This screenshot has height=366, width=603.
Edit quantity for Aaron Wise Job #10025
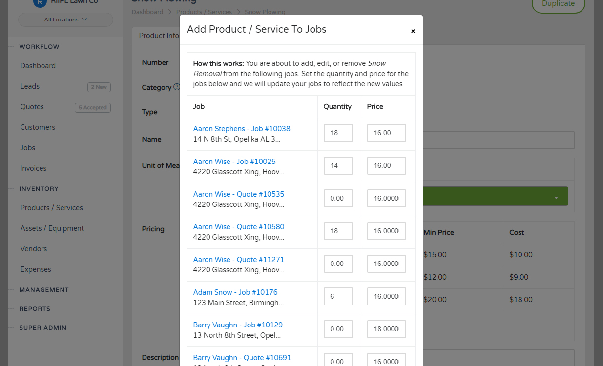(338, 165)
